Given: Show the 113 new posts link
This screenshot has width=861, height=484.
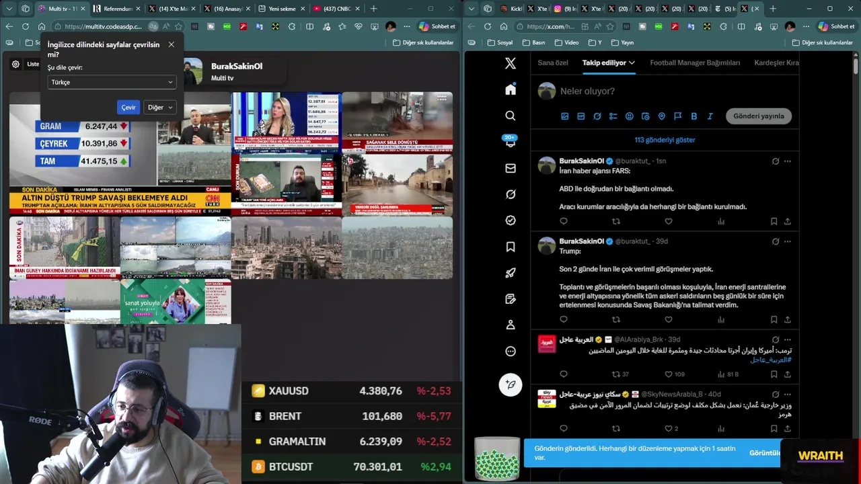Looking at the screenshot, I should point(665,140).
